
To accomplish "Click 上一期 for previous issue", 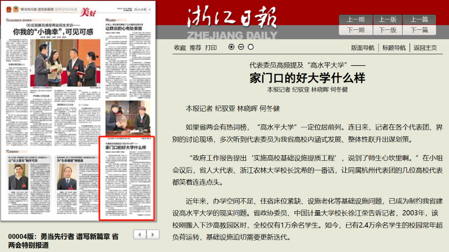I will [356, 19].
